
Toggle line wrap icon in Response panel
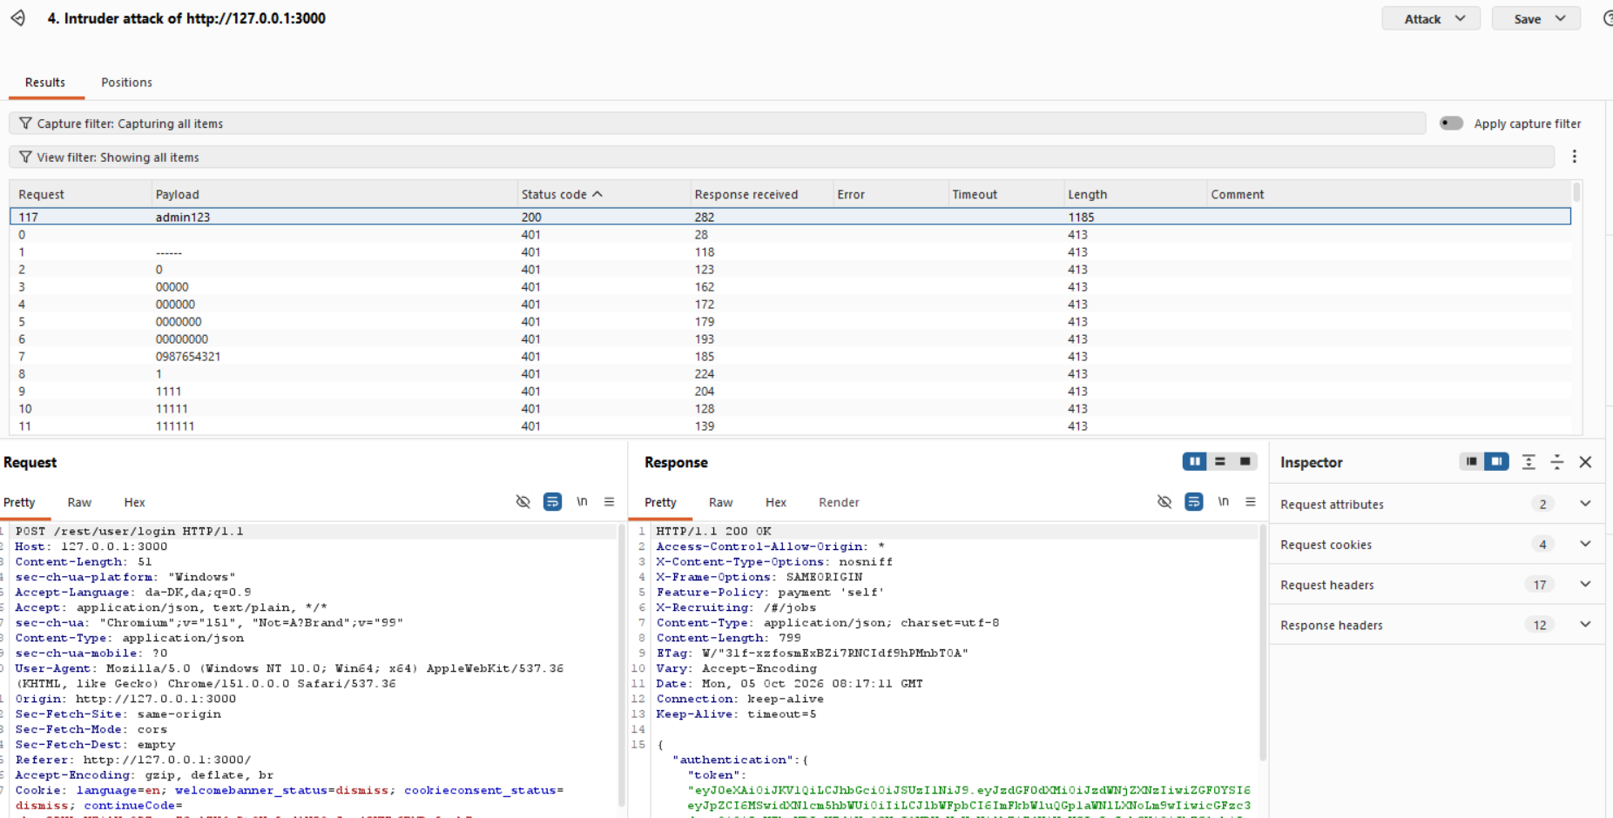(1194, 502)
